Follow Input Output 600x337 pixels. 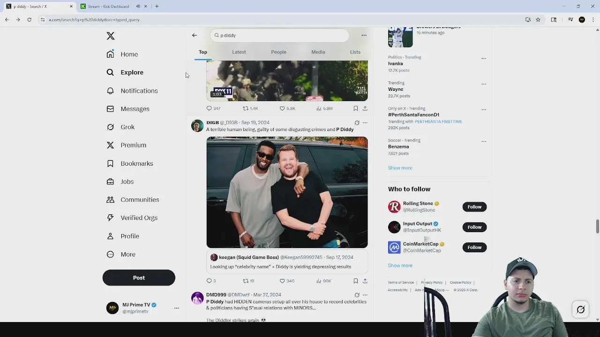[474, 227]
